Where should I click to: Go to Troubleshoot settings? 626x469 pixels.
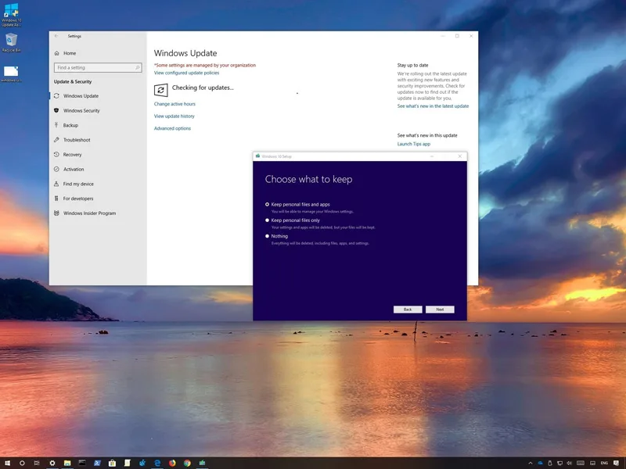tap(76, 140)
